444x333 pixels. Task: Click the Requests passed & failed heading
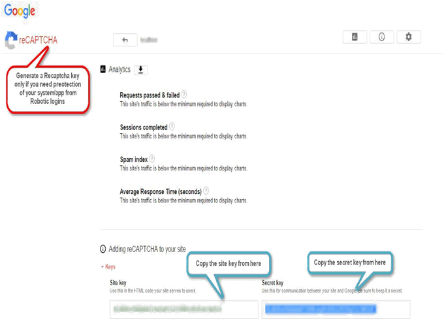pyautogui.click(x=150, y=95)
